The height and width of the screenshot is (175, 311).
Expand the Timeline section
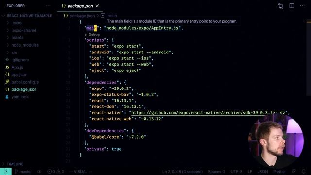[15, 164]
